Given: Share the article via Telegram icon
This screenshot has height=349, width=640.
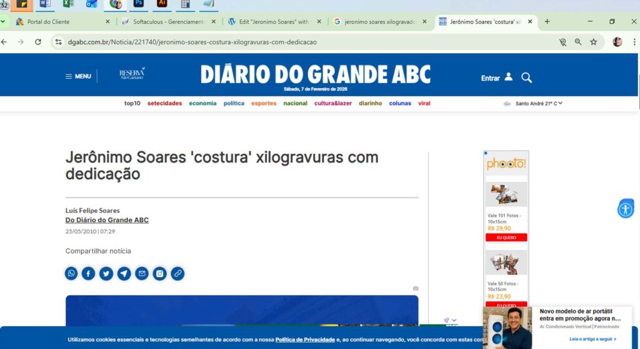Looking at the screenshot, I should pos(124,273).
